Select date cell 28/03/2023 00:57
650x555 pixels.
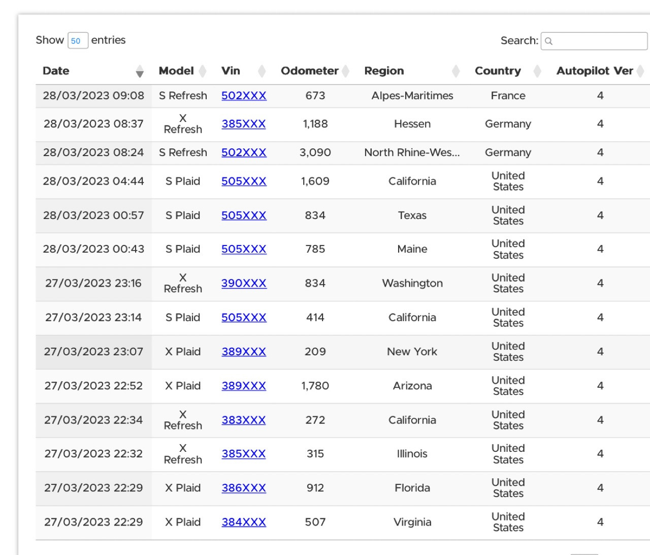click(x=93, y=215)
